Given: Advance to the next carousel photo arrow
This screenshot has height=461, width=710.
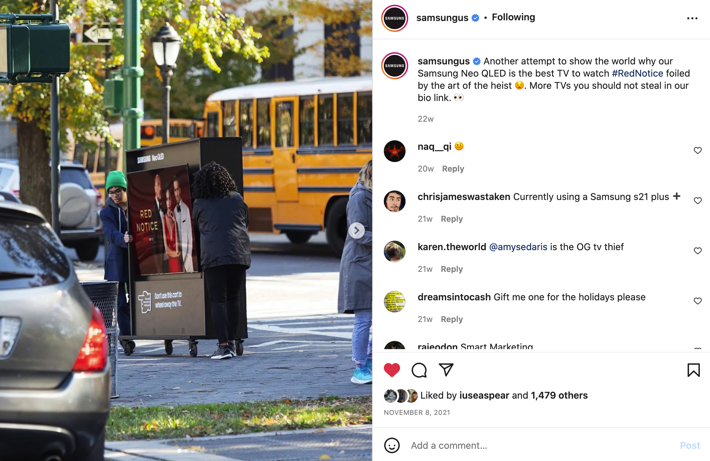Looking at the screenshot, I should pyautogui.click(x=356, y=230).
